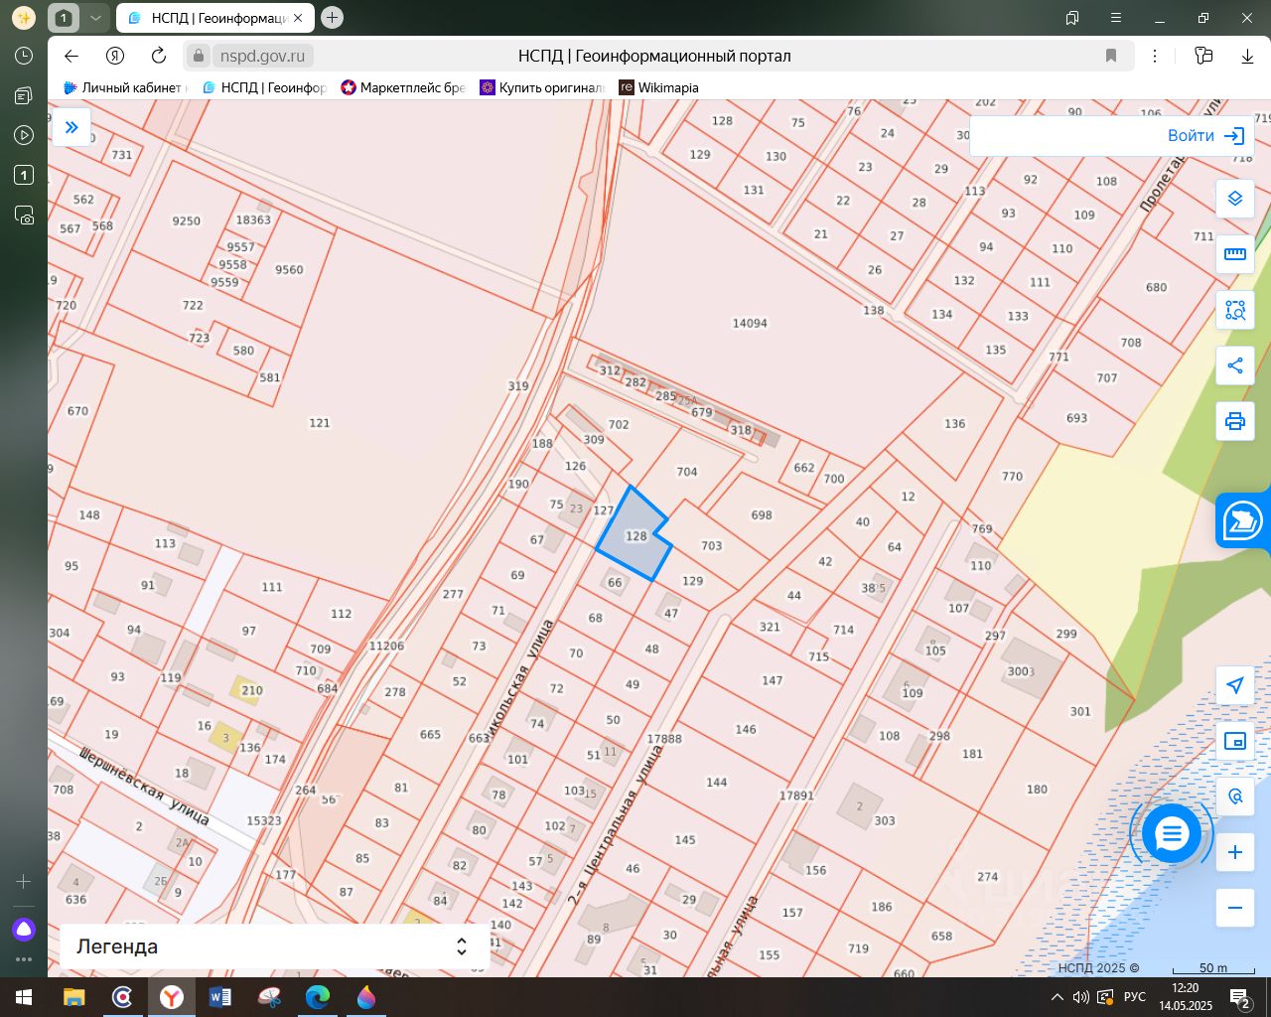This screenshot has height=1017, width=1271.
Task: Open the browser downloads panel
Action: (1248, 56)
